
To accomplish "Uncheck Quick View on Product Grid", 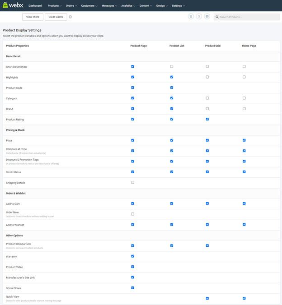I will click(x=207, y=298).
